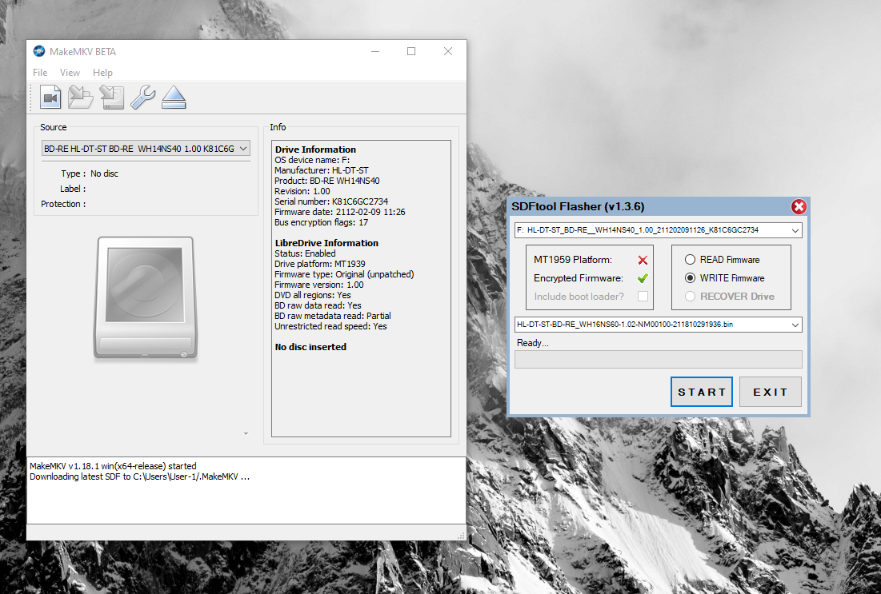
Task: Click 'MakeMKV v1.18.1 win(x64-release) started' log line
Action: (113, 466)
